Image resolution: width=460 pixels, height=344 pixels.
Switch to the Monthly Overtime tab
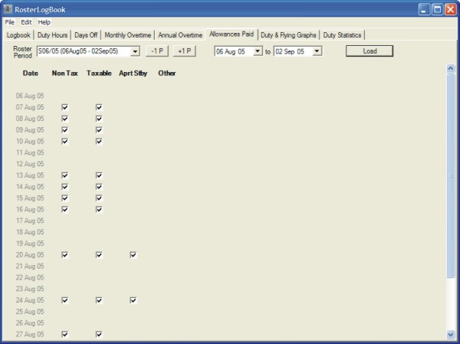[x=127, y=35]
